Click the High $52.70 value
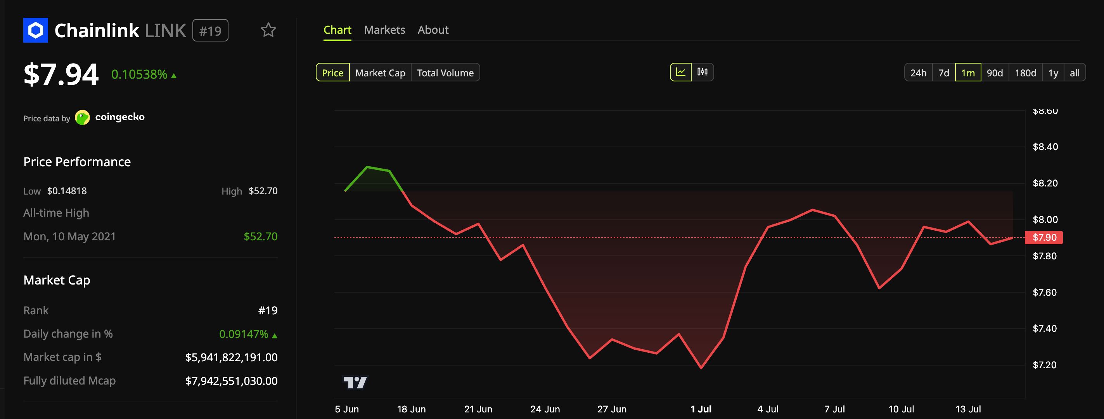 tap(263, 191)
